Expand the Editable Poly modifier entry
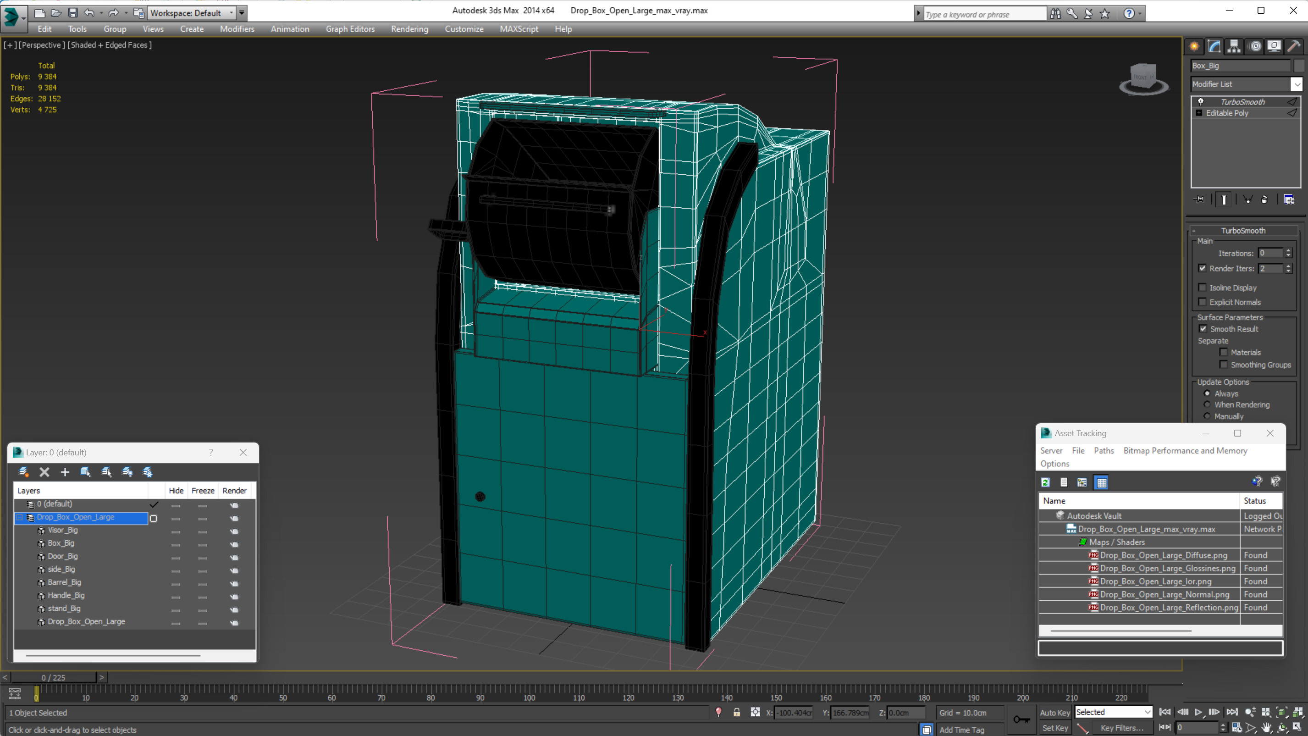Image resolution: width=1308 pixels, height=736 pixels. pyautogui.click(x=1199, y=113)
